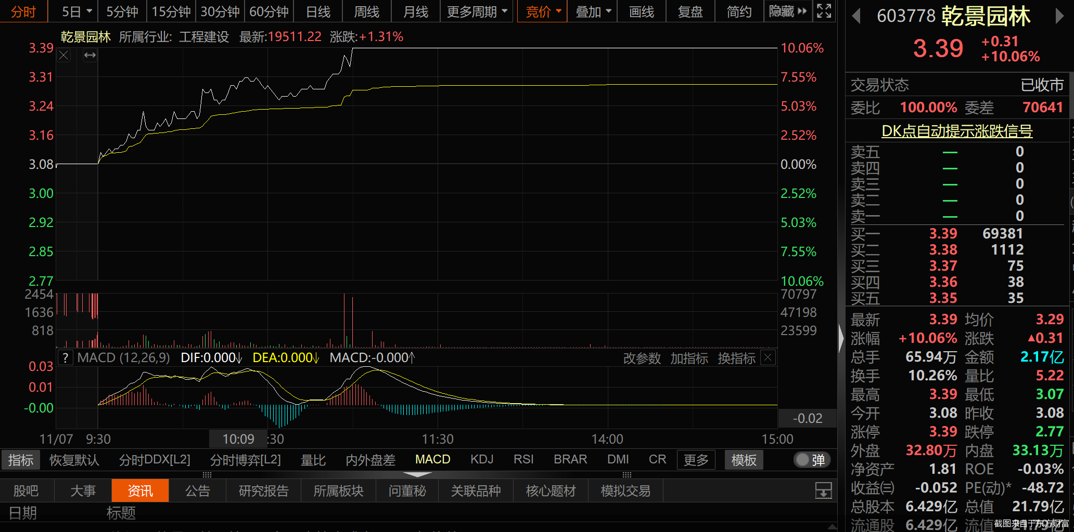Image resolution: width=1074 pixels, height=532 pixels.
Task: Open the 5日 dropdown
Action: tap(76, 11)
